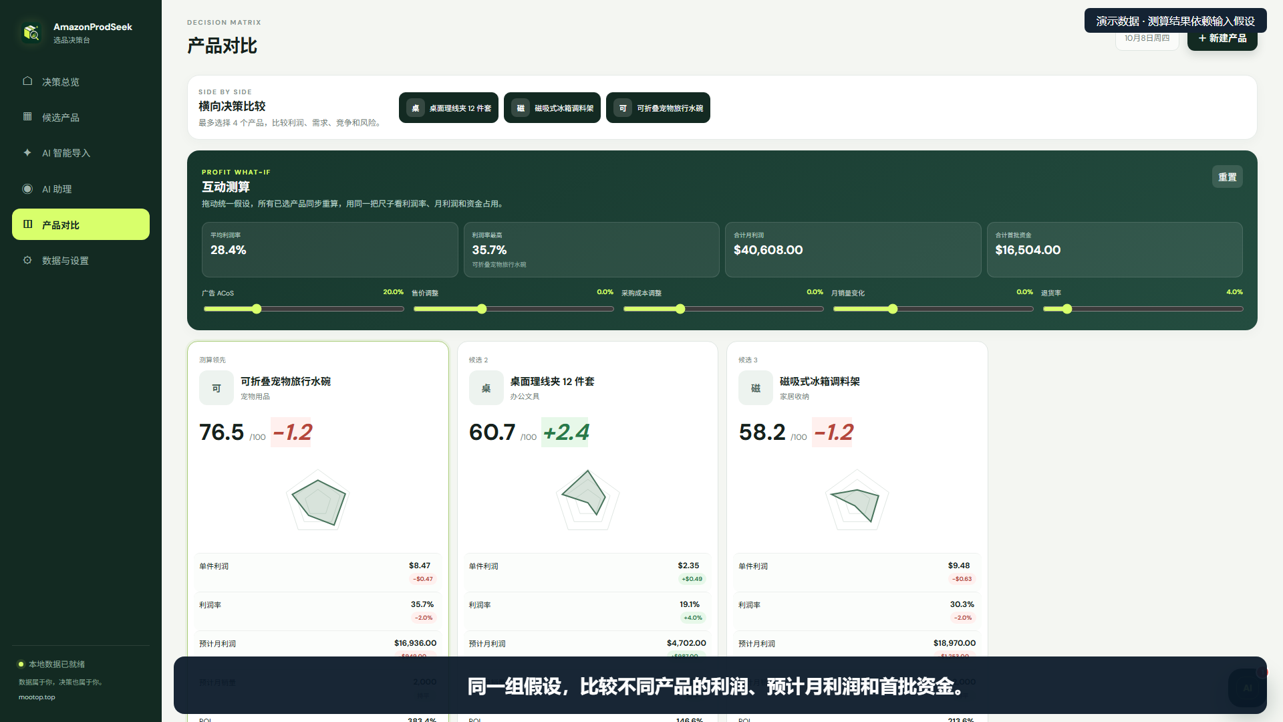Click the 可 avatar in the 可折叠宠物旅行水碗 card
The width and height of the screenshot is (1283, 722).
click(217, 388)
